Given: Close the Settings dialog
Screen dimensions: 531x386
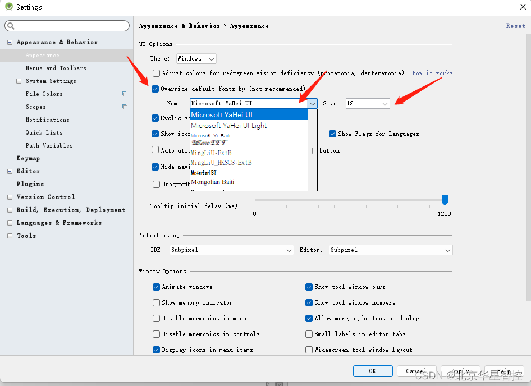Looking at the screenshot, I should click(x=523, y=7).
